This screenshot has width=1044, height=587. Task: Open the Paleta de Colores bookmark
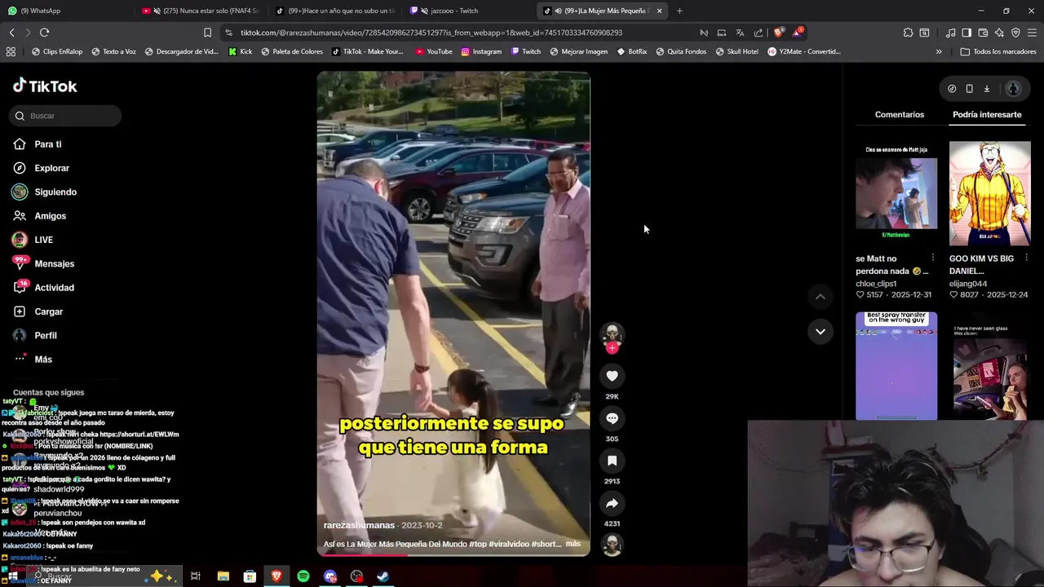coord(291,51)
